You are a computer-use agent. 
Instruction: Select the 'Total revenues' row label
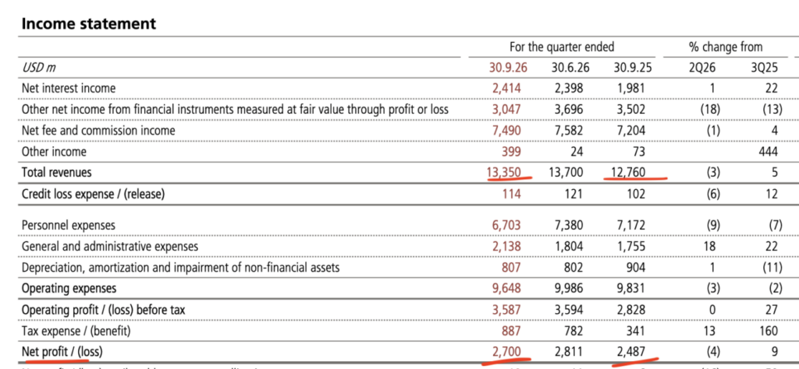[x=56, y=172]
